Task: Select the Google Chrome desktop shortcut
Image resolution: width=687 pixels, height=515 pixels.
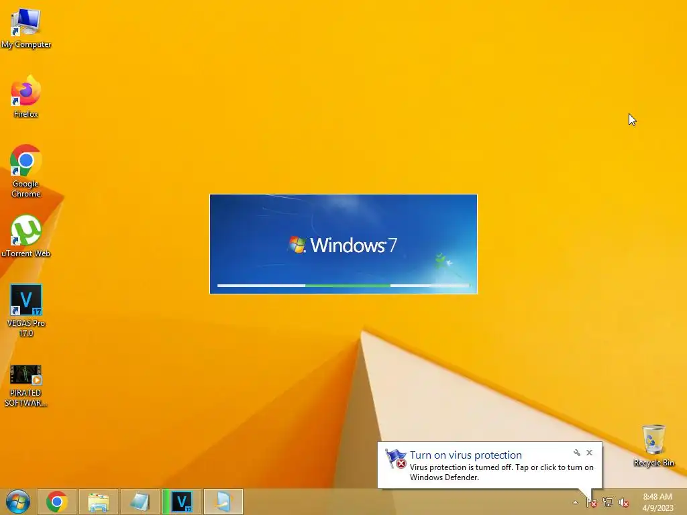Action: click(x=26, y=171)
